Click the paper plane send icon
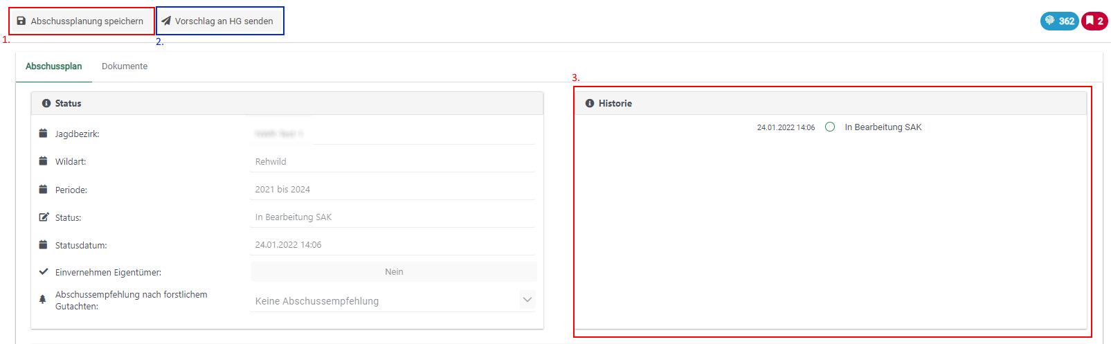This screenshot has width=1111, height=344. pyautogui.click(x=166, y=21)
